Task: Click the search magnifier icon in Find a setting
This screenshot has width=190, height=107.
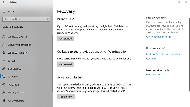Action: pos(48,19)
